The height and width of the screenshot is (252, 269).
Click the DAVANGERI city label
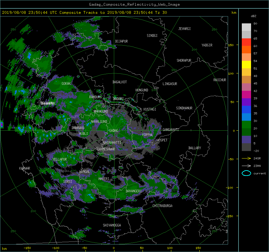tap(134, 191)
